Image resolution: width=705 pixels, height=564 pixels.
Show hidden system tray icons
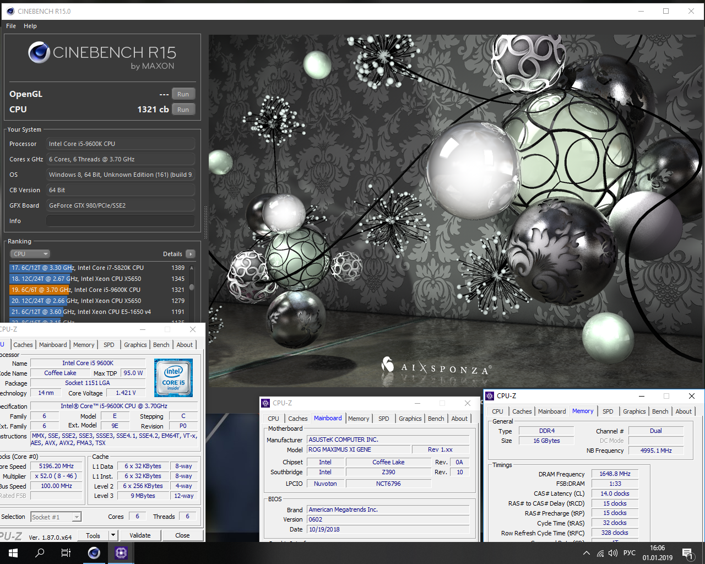click(587, 553)
